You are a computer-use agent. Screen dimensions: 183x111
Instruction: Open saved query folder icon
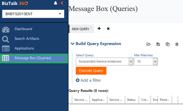(148, 44)
